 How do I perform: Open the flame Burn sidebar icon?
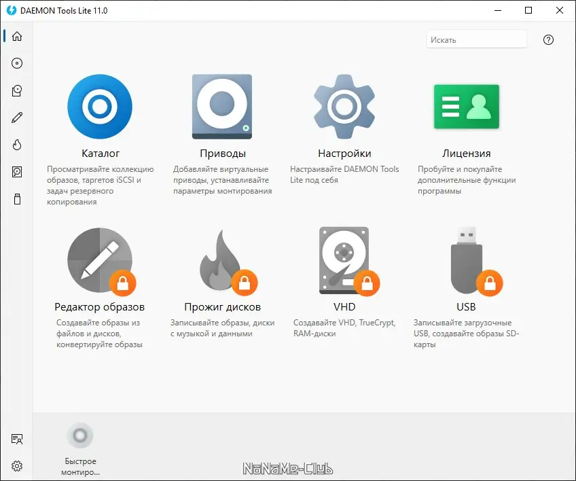point(17,145)
